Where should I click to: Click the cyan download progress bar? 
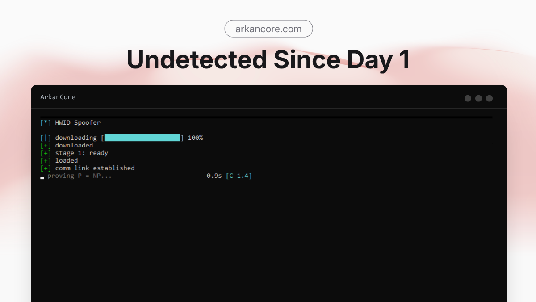142,138
